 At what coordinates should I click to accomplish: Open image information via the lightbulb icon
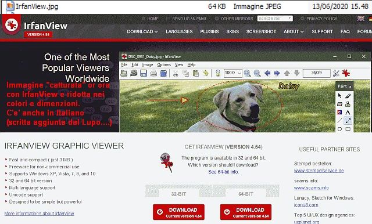coord(218,73)
